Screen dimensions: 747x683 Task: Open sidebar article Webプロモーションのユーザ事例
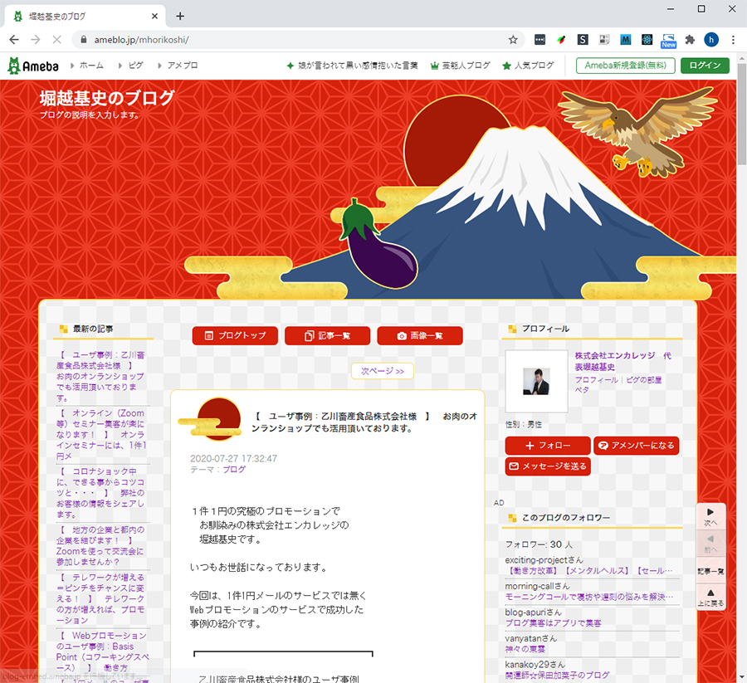click(102, 651)
